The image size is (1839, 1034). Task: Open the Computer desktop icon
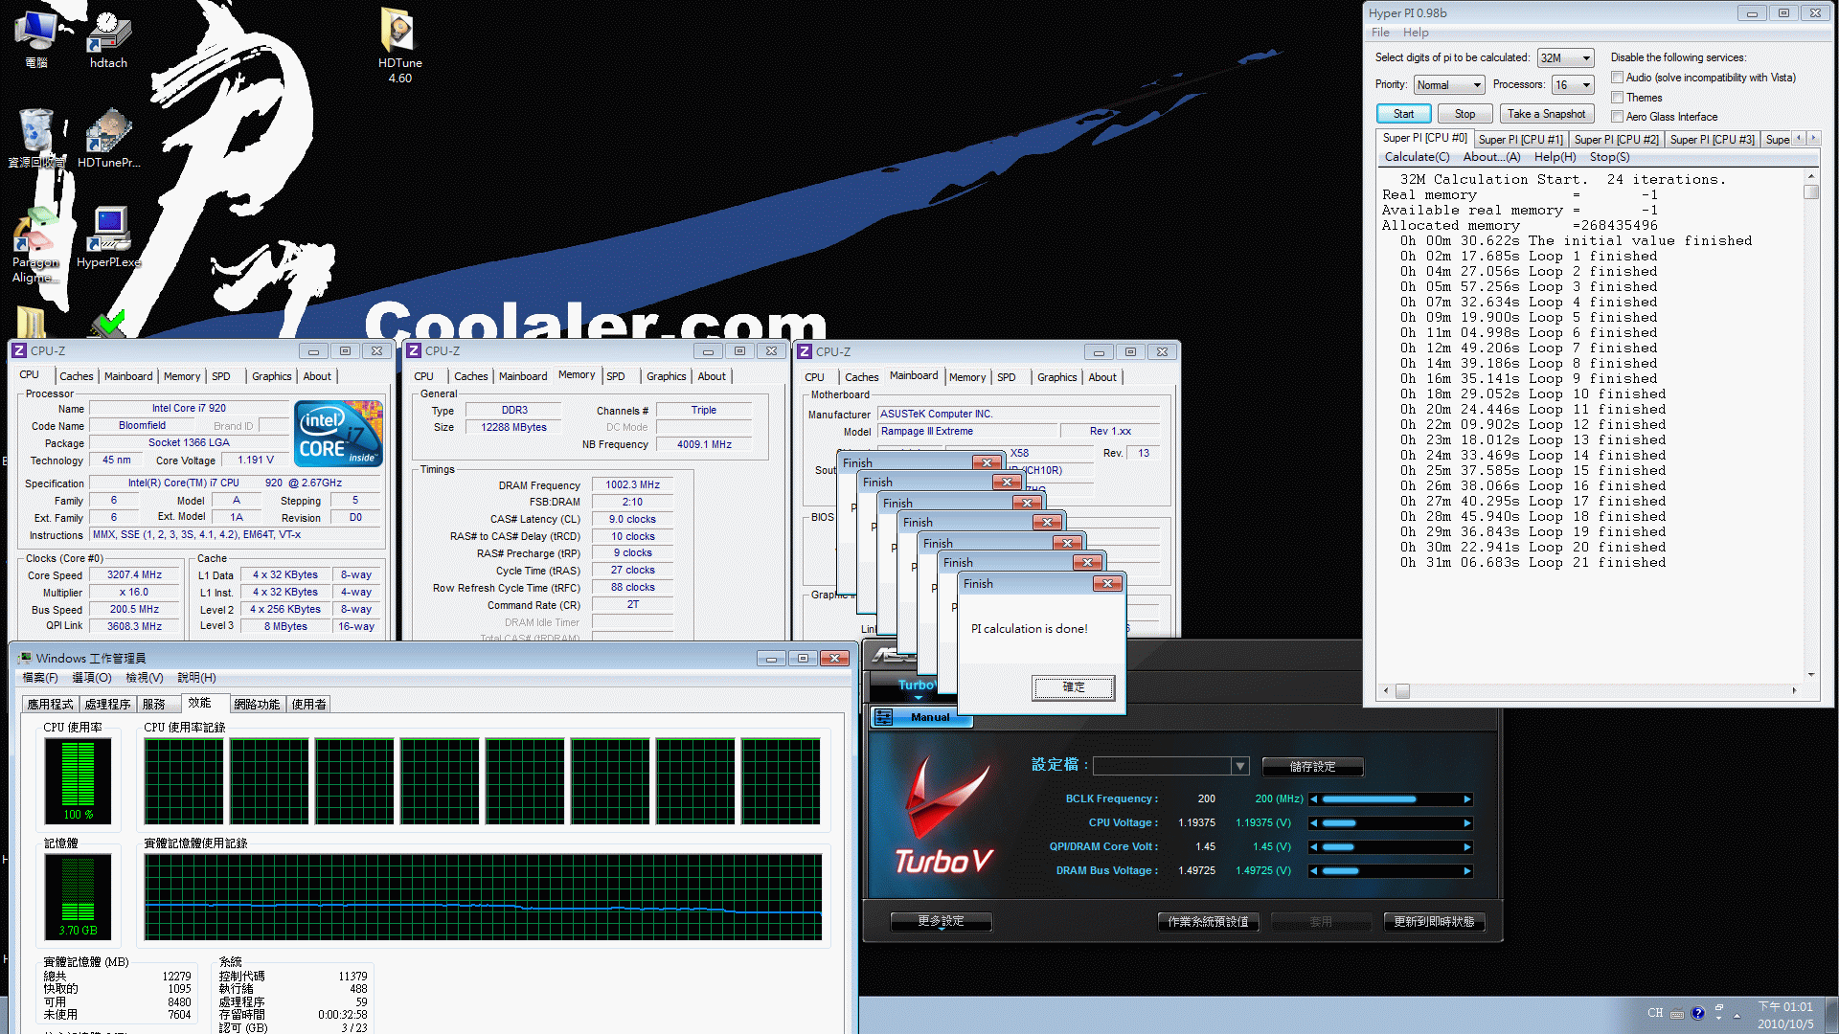pos(36,40)
